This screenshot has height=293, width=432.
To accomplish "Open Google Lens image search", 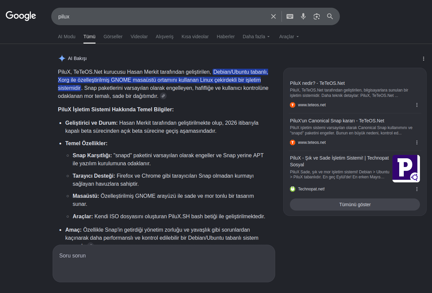I will pos(317,16).
